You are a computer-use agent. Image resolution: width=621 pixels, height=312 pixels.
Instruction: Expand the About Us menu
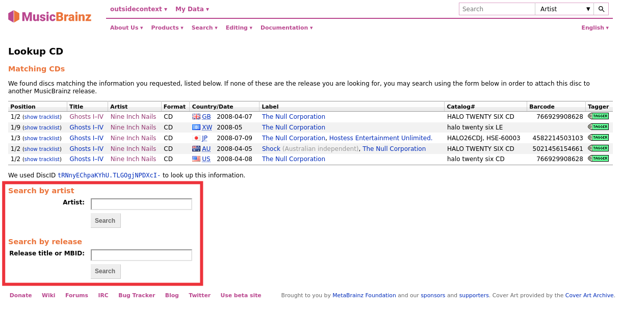click(x=126, y=28)
